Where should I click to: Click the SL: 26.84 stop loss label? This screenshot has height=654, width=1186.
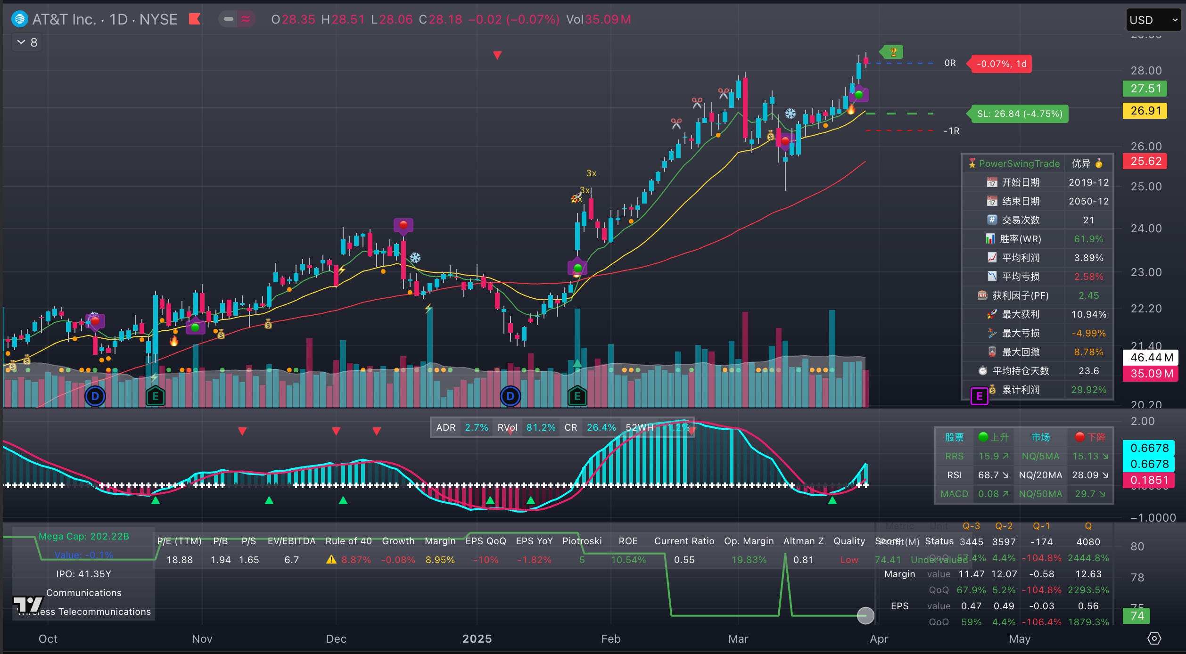[1019, 114]
